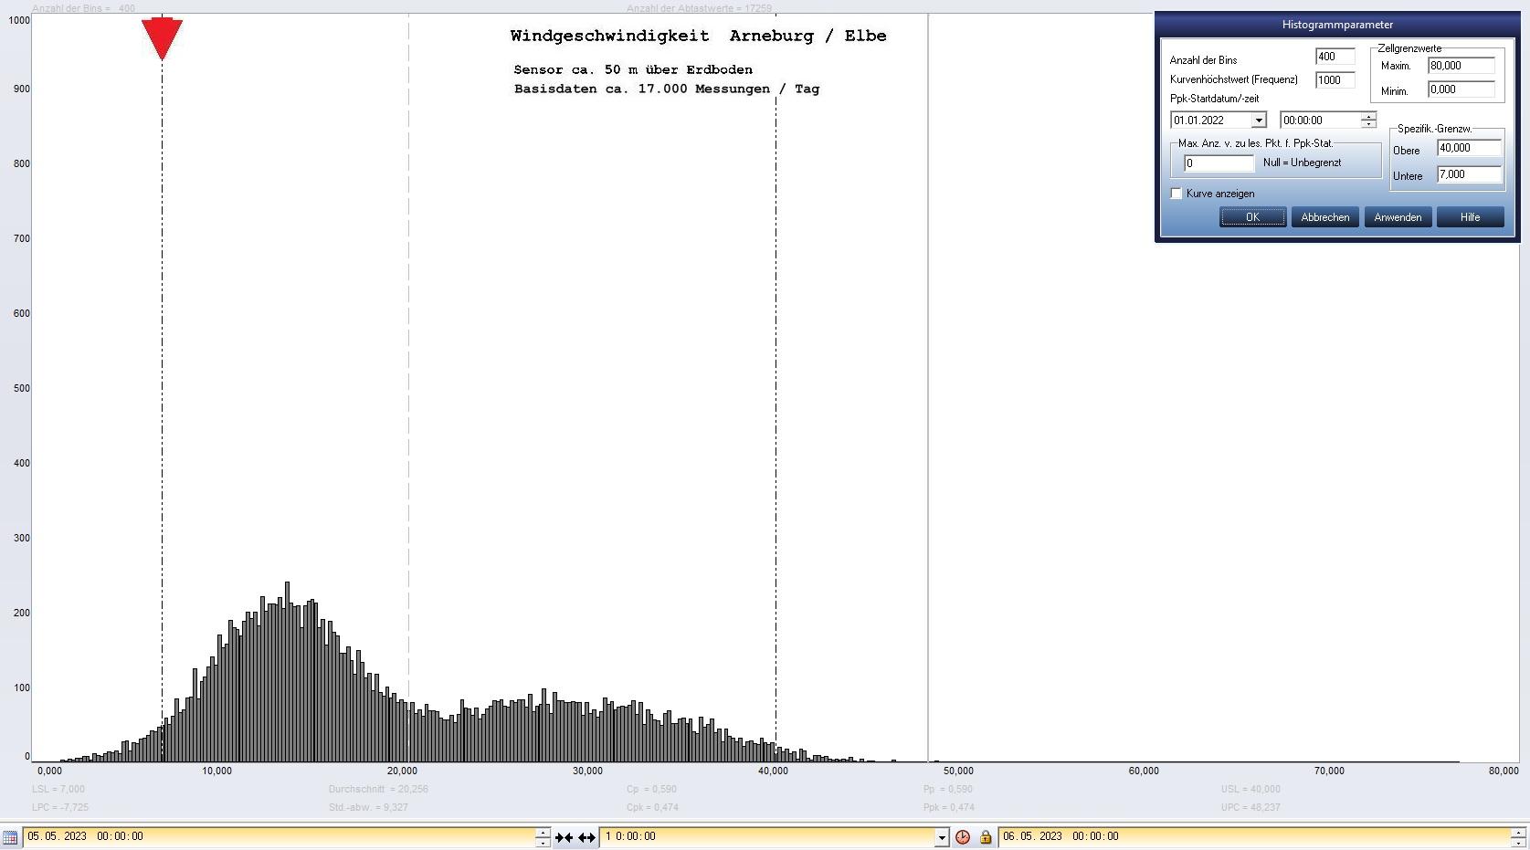Click the Abbrechen button

point(1324,217)
